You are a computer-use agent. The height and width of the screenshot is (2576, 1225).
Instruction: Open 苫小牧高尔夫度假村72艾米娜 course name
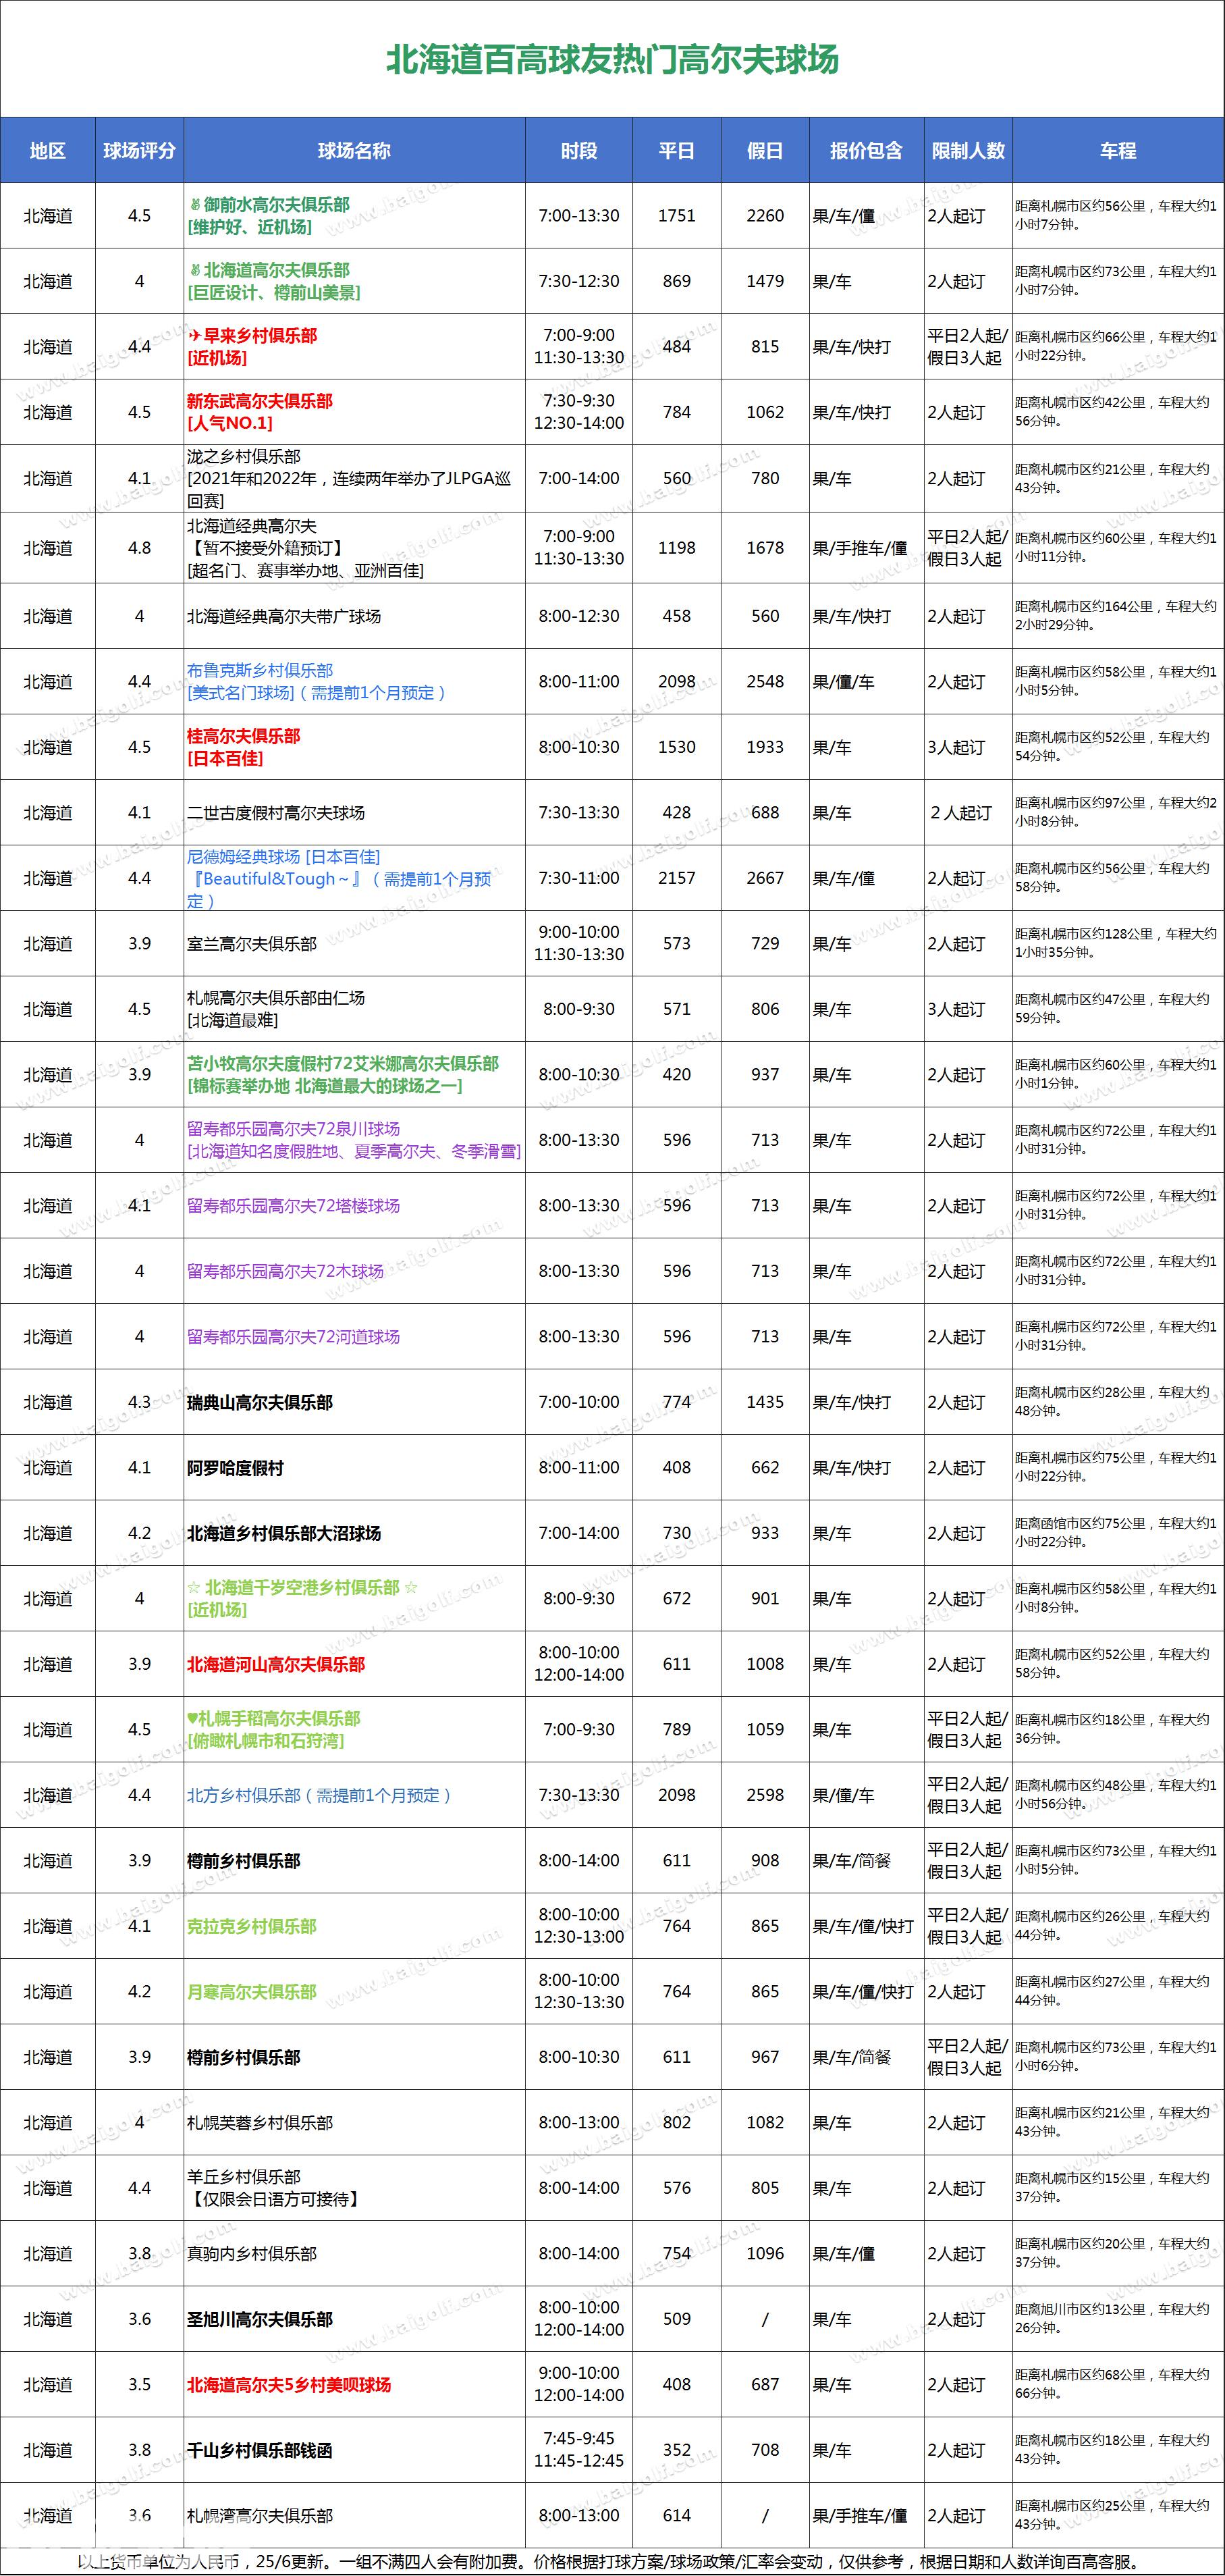[x=343, y=1064]
